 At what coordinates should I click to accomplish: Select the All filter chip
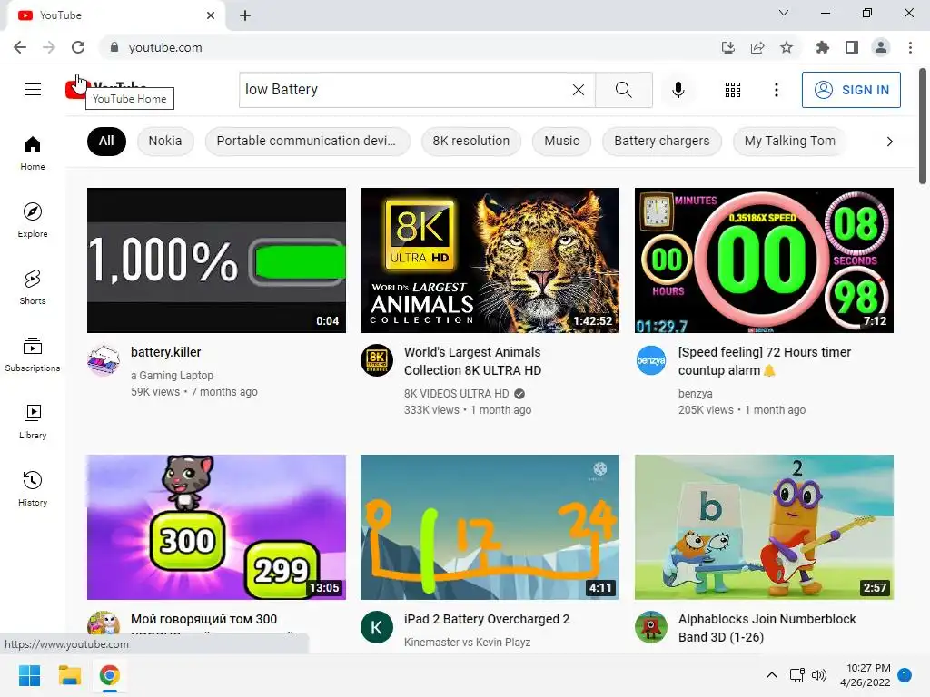[106, 141]
